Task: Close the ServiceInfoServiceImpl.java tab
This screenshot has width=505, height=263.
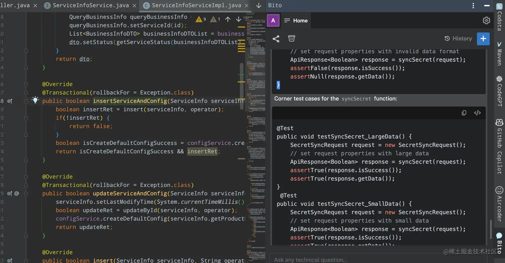Action: pyautogui.click(x=247, y=6)
